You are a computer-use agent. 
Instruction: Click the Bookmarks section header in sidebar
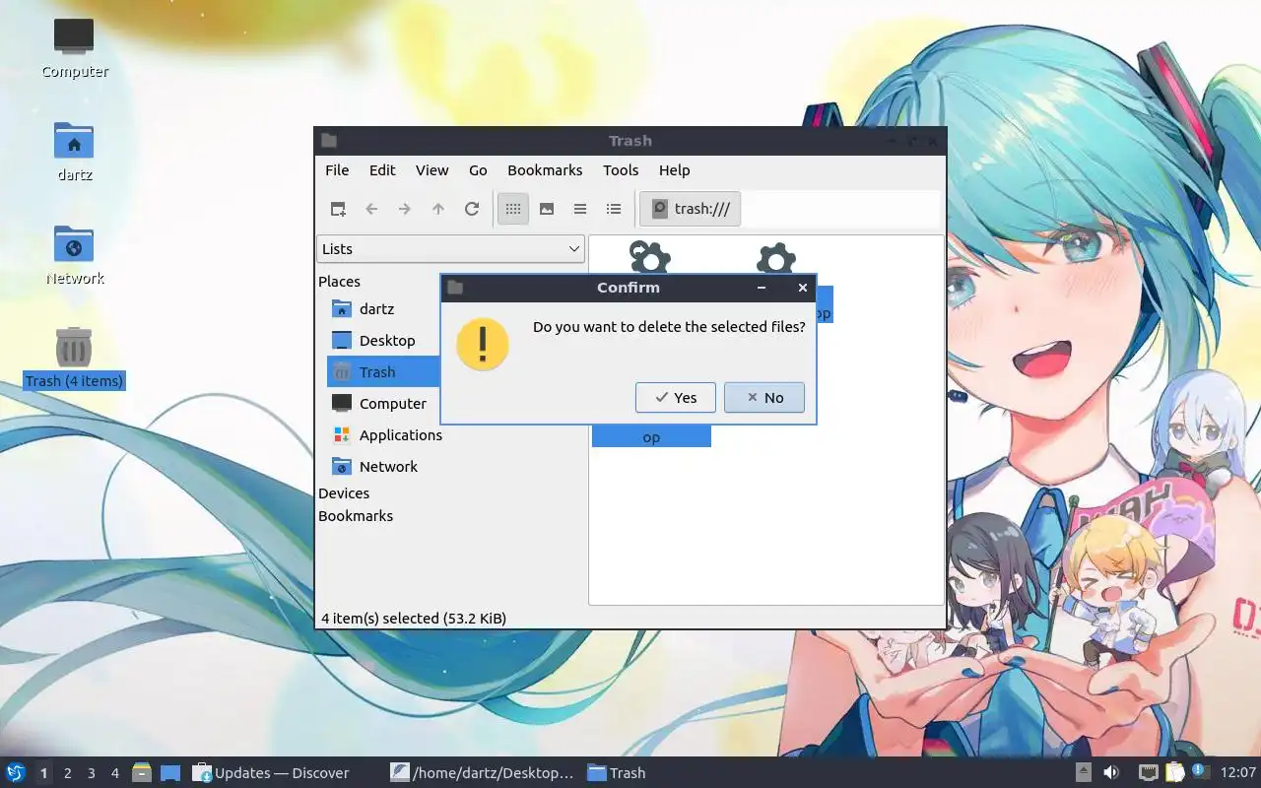(356, 516)
